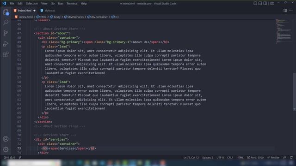296x166 pixels.
Task: Click the unsaved dot on index.html tab
Action: point(34,11)
